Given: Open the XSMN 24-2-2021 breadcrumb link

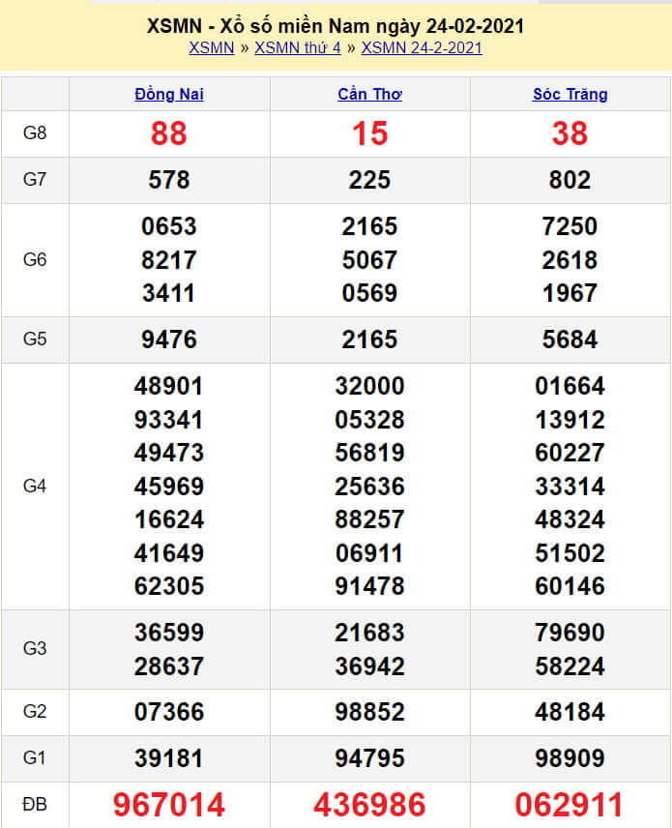Looking at the screenshot, I should pos(422,48).
